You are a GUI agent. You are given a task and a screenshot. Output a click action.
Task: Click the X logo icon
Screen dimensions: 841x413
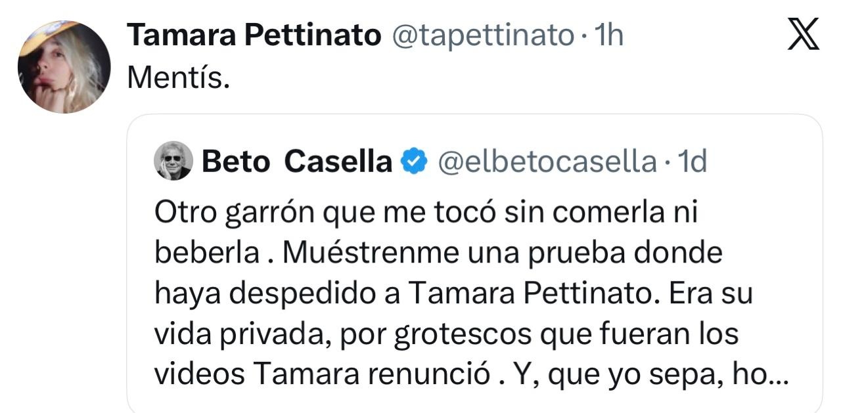803,35
